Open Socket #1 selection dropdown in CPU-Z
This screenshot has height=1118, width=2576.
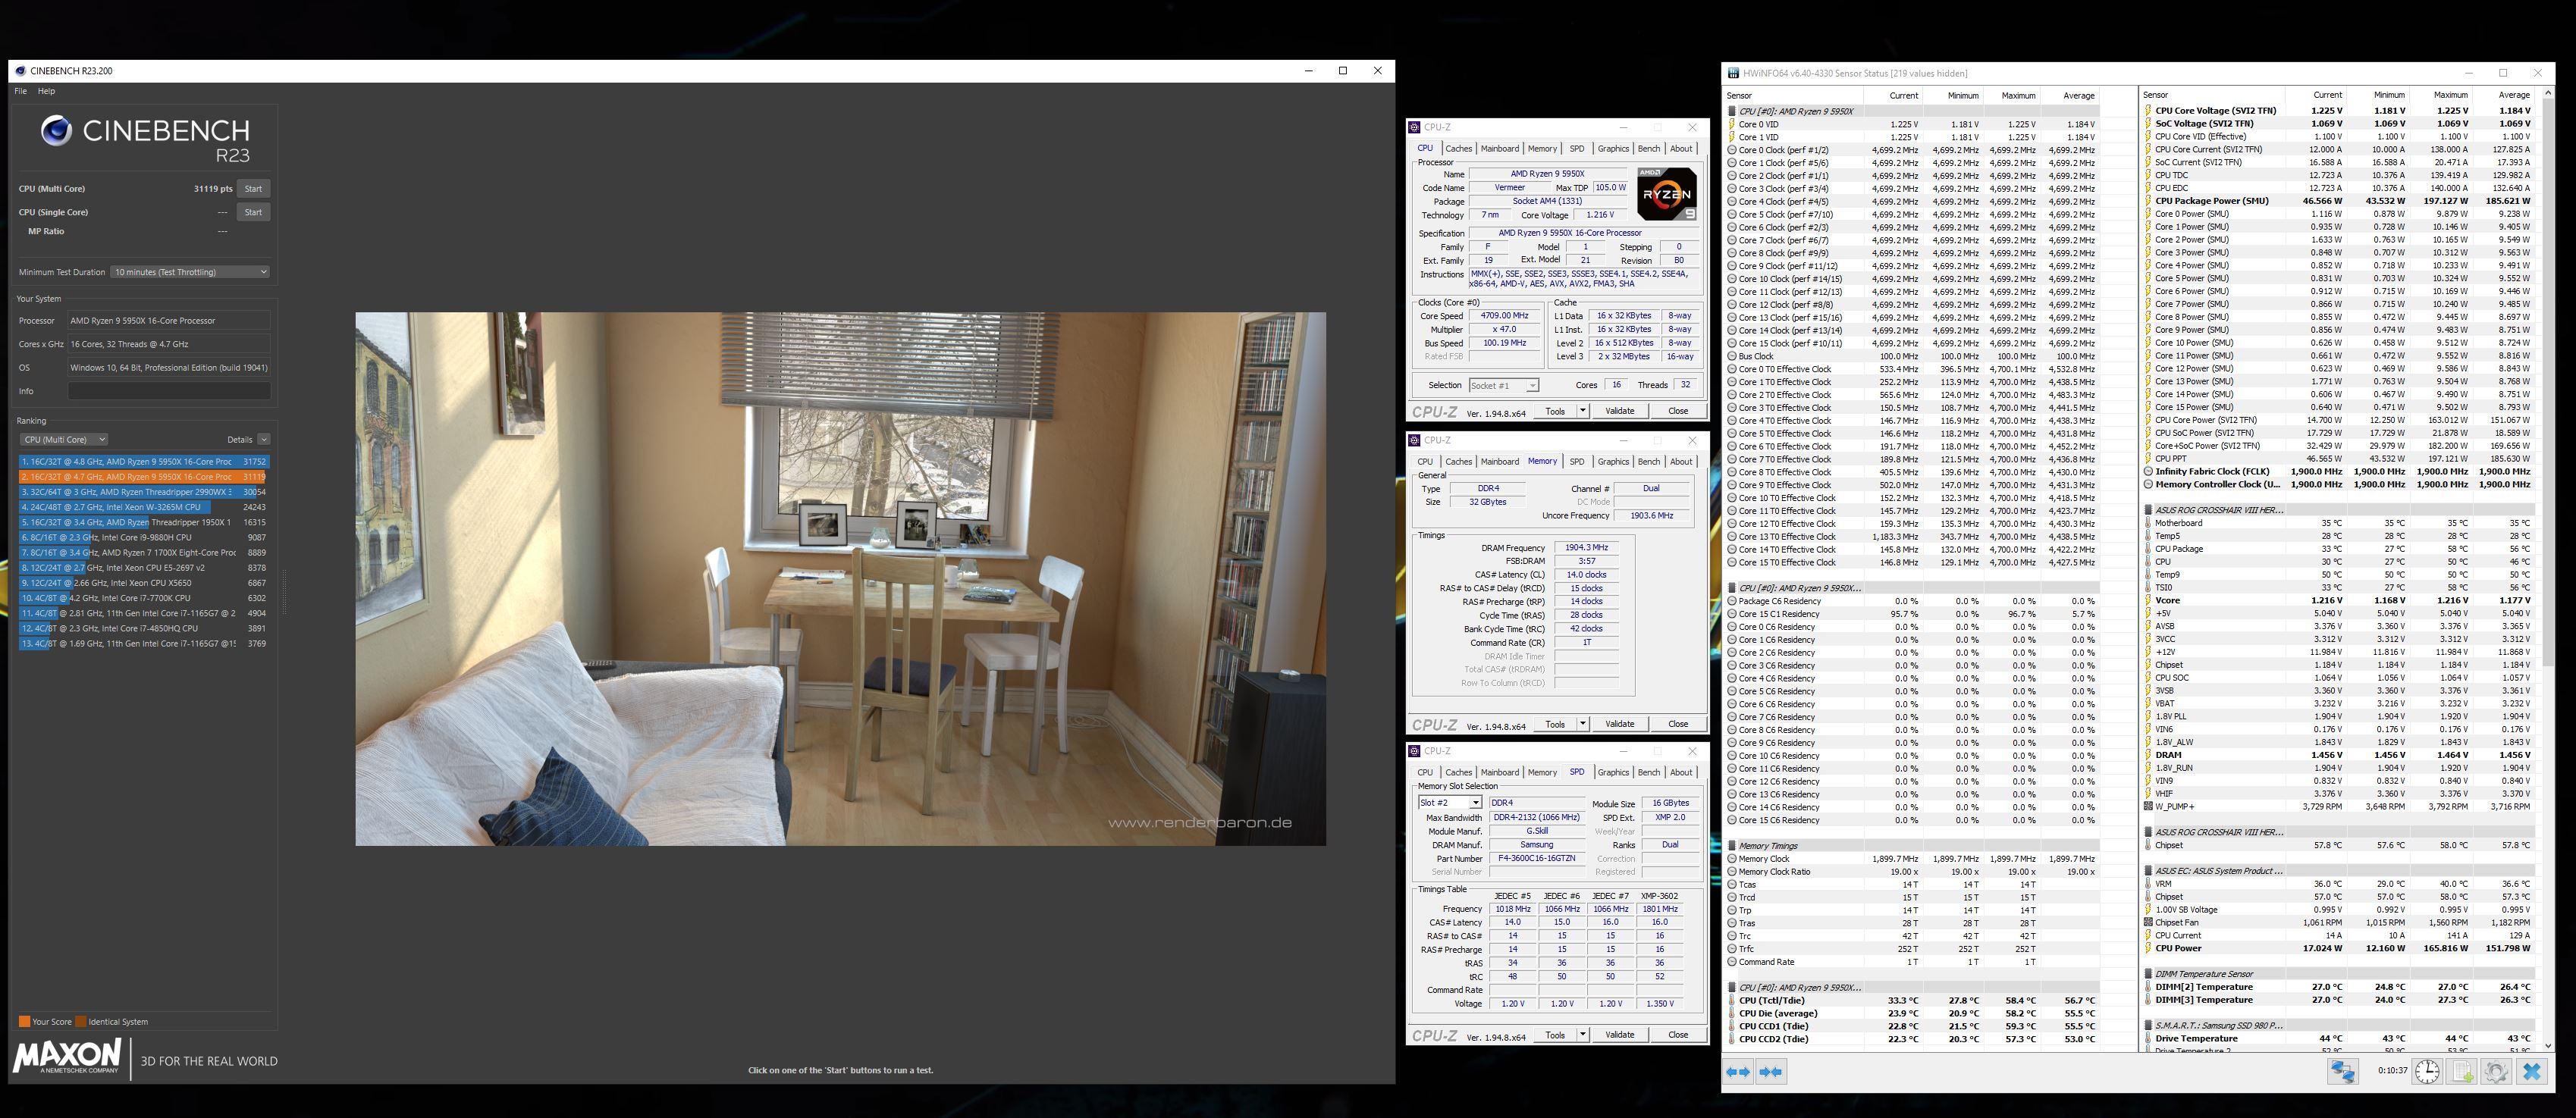coord(1503,386)
